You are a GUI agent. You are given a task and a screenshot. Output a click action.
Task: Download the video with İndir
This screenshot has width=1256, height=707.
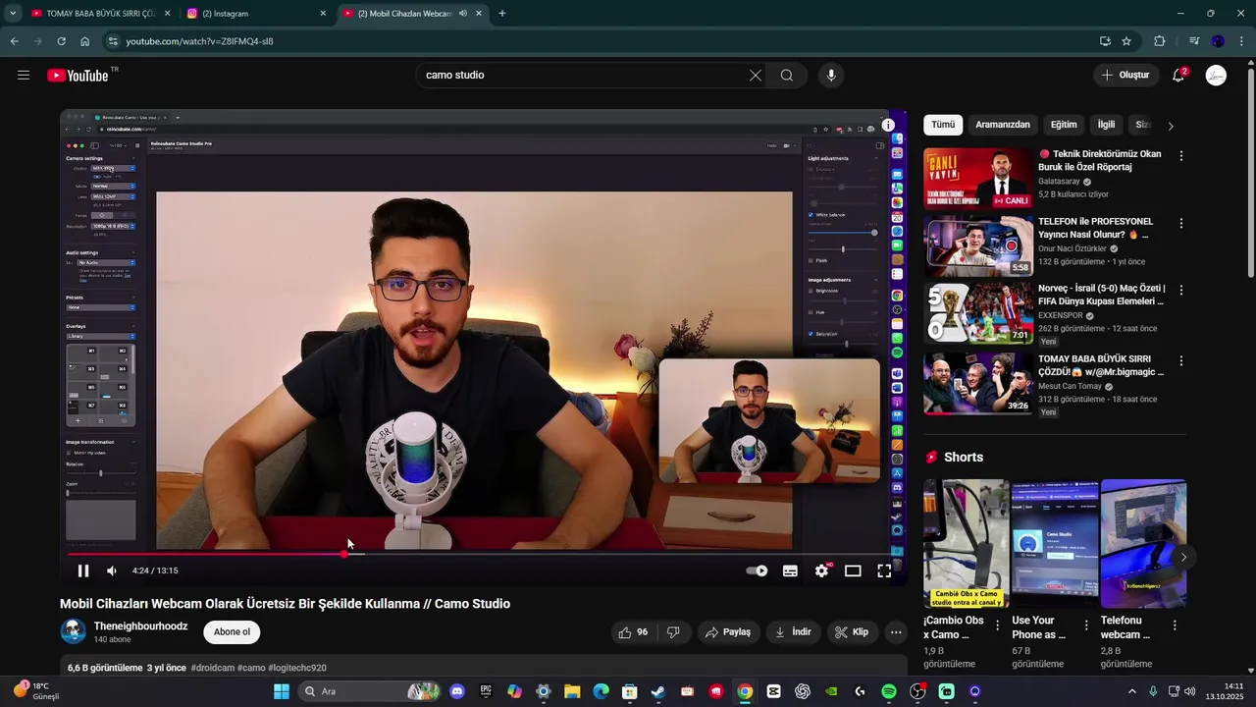point(794,632)
